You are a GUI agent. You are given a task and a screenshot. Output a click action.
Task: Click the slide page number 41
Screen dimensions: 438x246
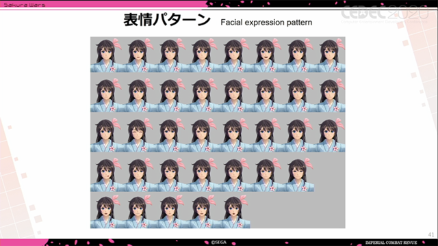pyautogui.click(x=430, y=234)
